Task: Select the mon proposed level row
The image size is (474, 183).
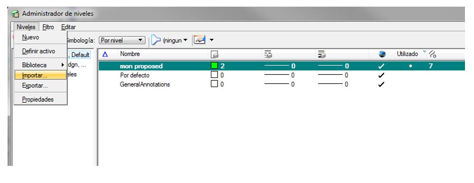Action: 282,66
